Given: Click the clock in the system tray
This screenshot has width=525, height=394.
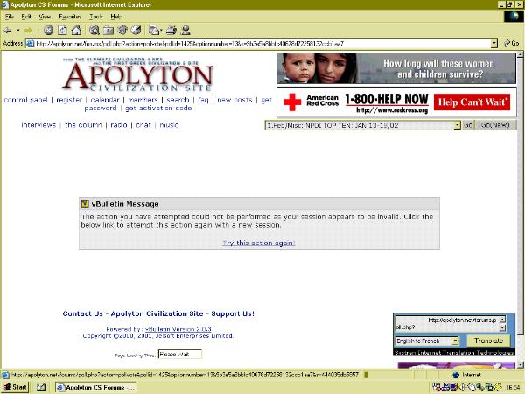Looking at the screenshot, I should [513, 388].
